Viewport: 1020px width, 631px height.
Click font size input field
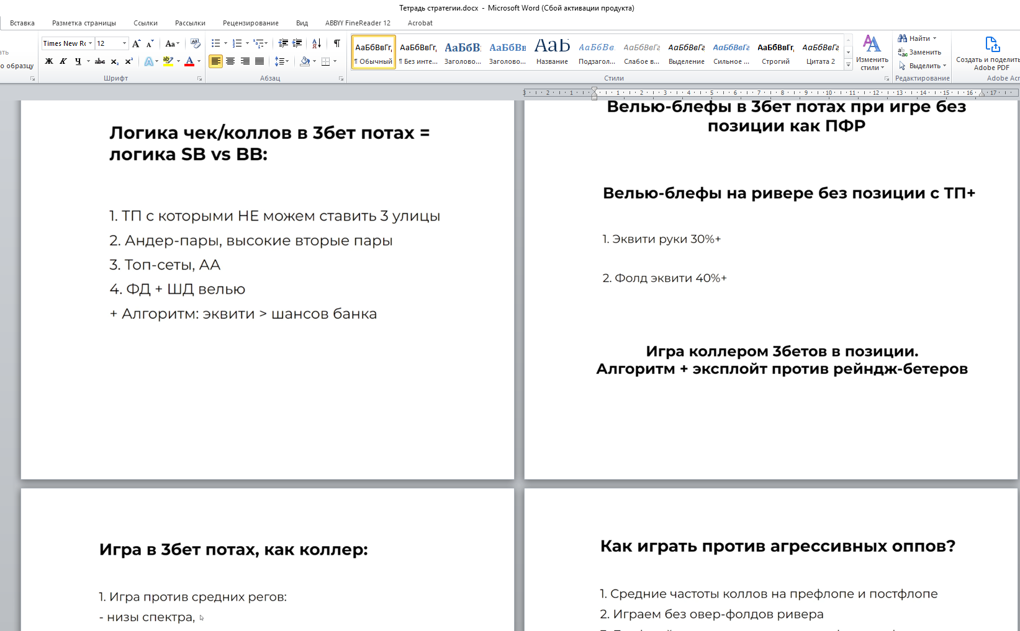pyautogui.click(x=108, y=43)
